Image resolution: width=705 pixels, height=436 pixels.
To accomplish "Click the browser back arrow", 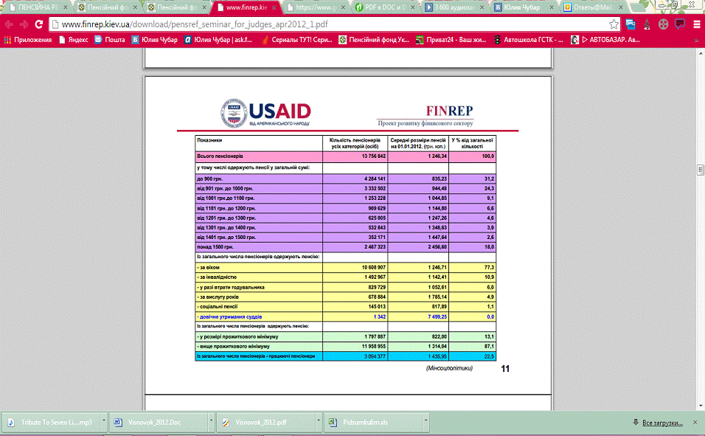I will (9, 24).
